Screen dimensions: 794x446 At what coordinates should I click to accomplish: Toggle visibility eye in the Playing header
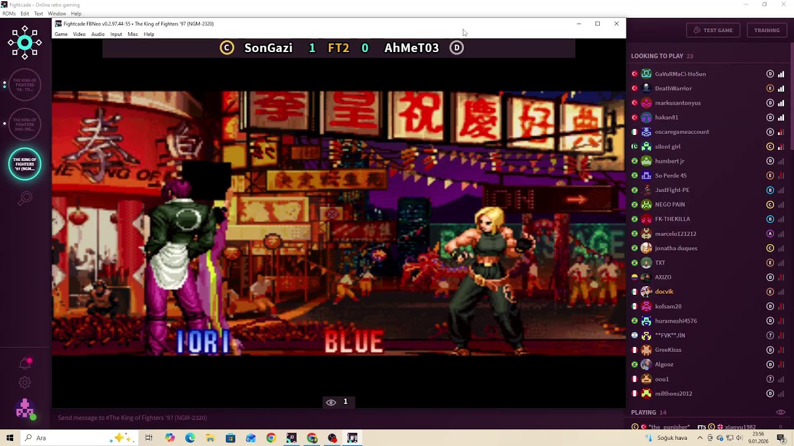781,413
